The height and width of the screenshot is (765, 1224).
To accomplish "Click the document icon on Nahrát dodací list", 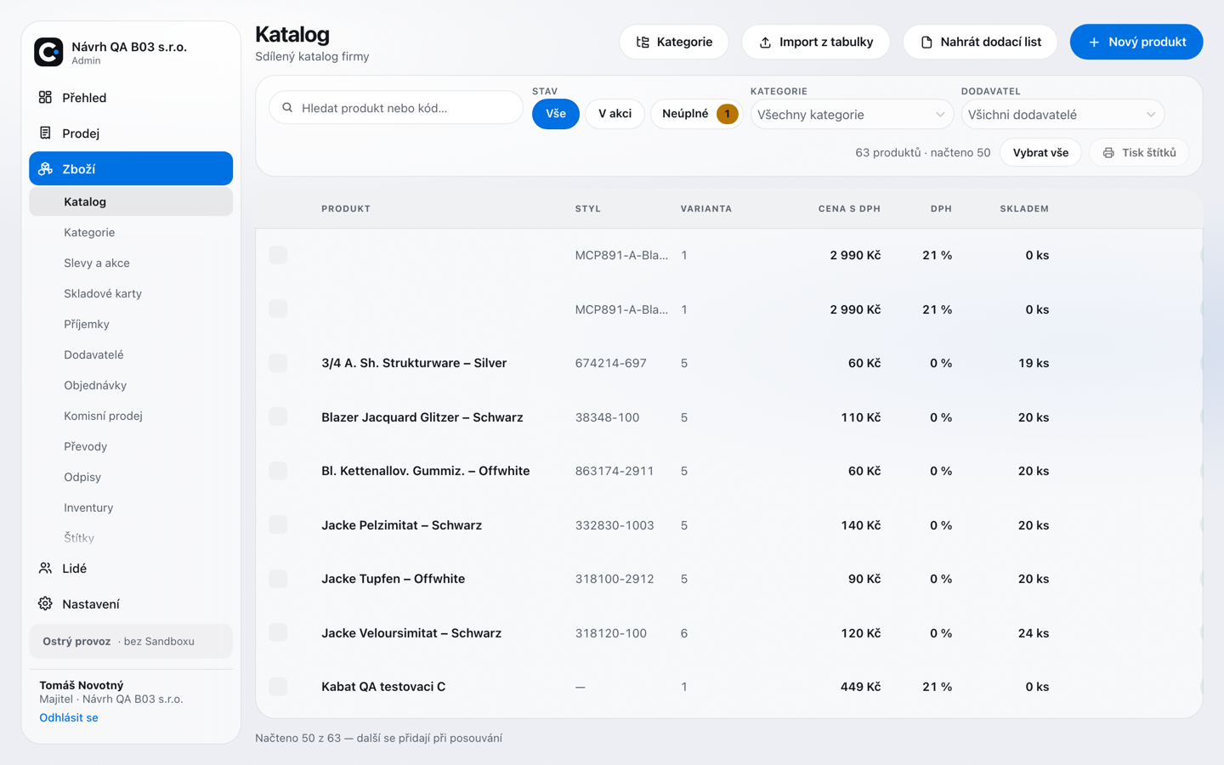I will coord(926,42).
